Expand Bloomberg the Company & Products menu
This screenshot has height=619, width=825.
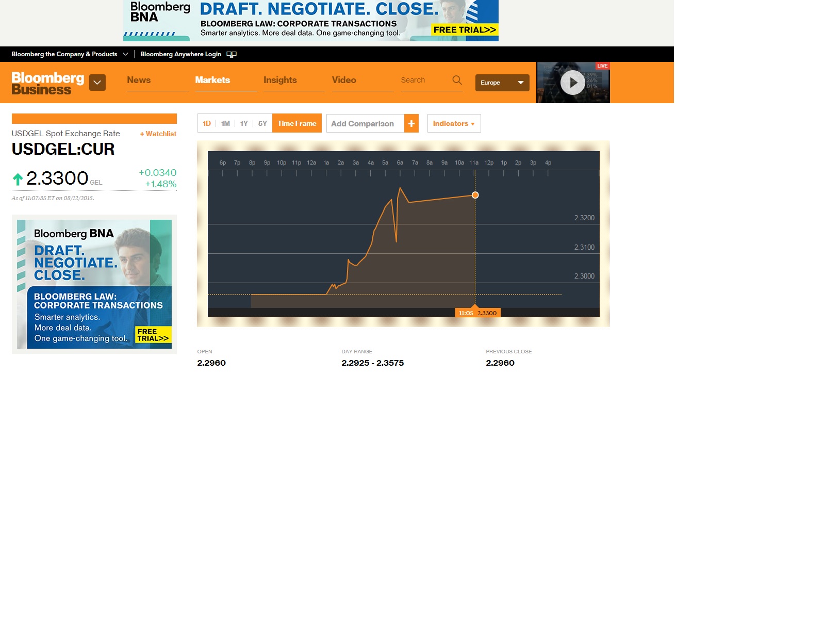70,54
